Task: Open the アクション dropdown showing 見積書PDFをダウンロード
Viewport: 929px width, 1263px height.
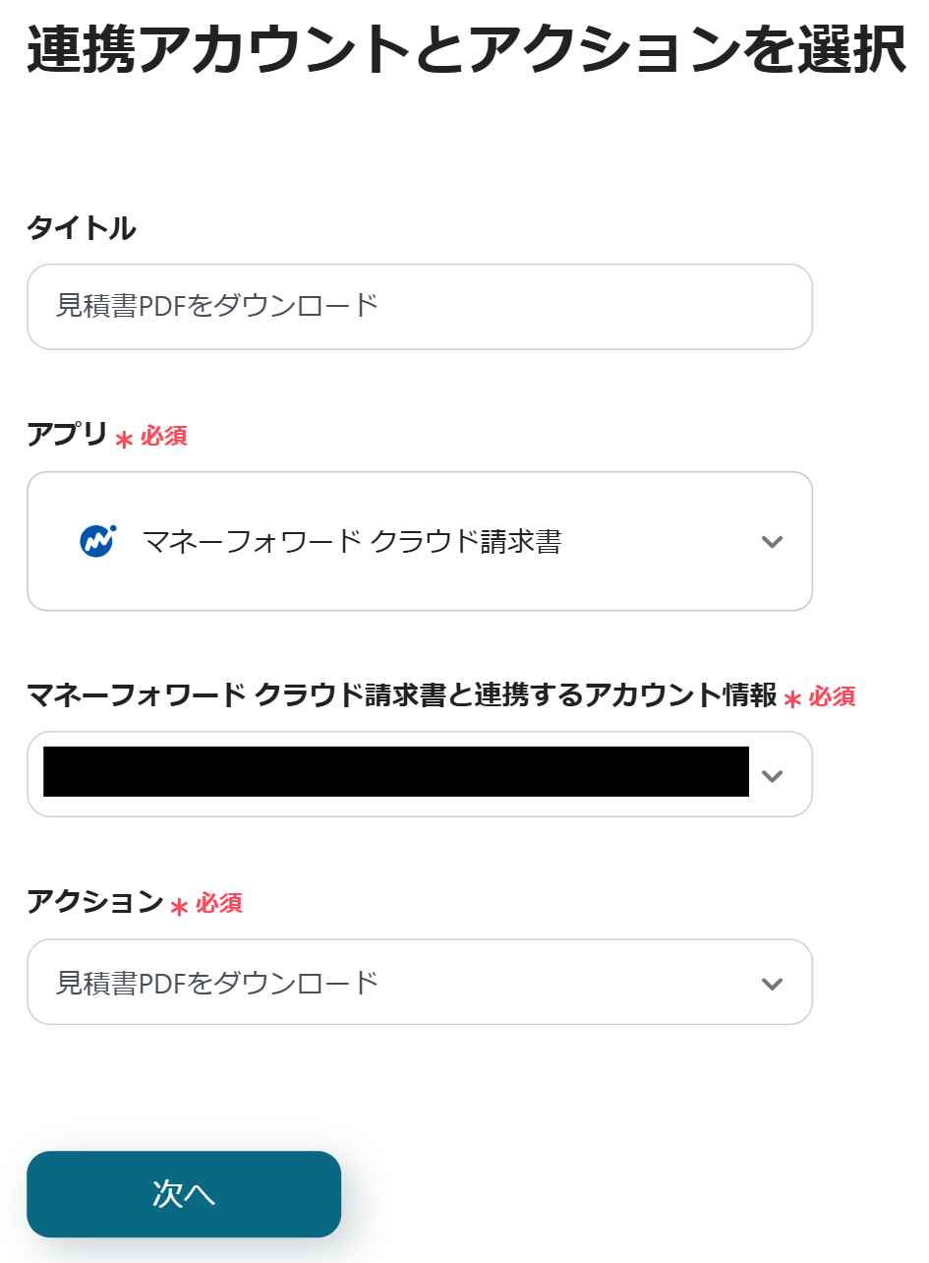Action: click(x=419, y=983)
